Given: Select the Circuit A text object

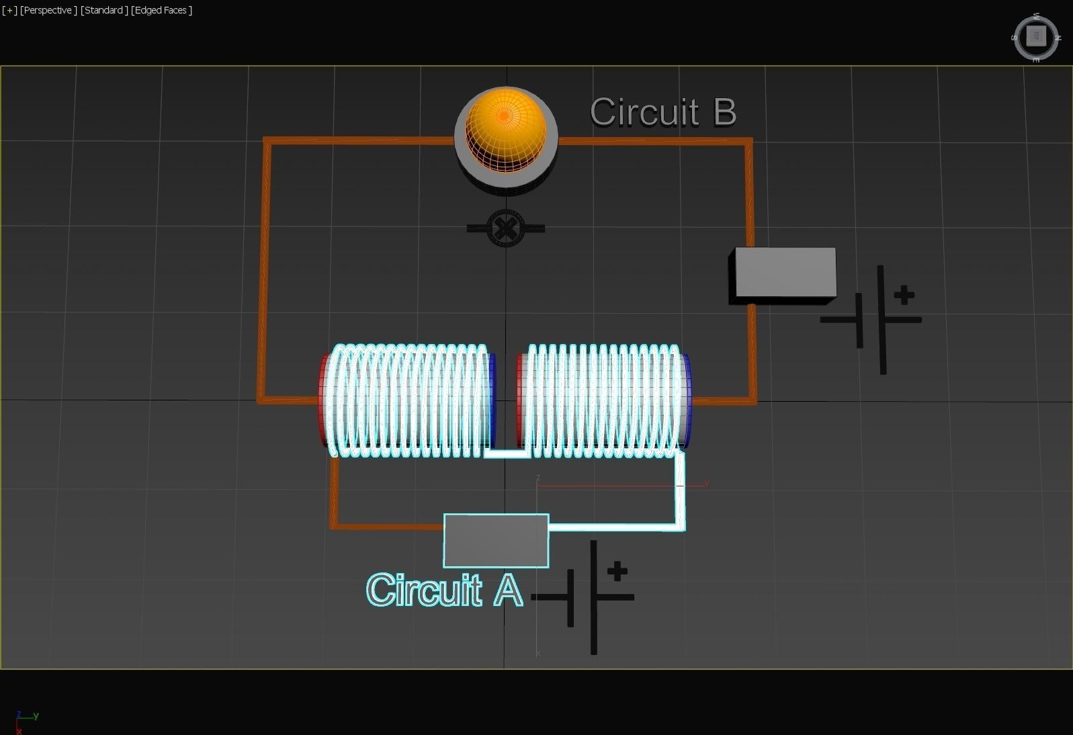Looking at the screenshot, I should tap(444, 591).
